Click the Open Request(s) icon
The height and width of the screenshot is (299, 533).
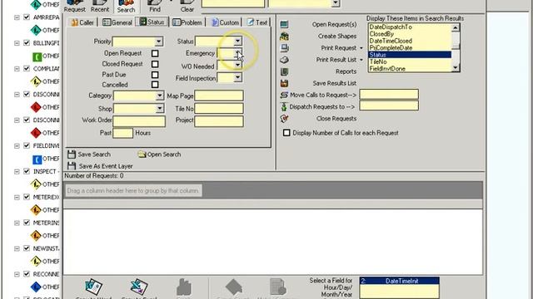[284, 24]
